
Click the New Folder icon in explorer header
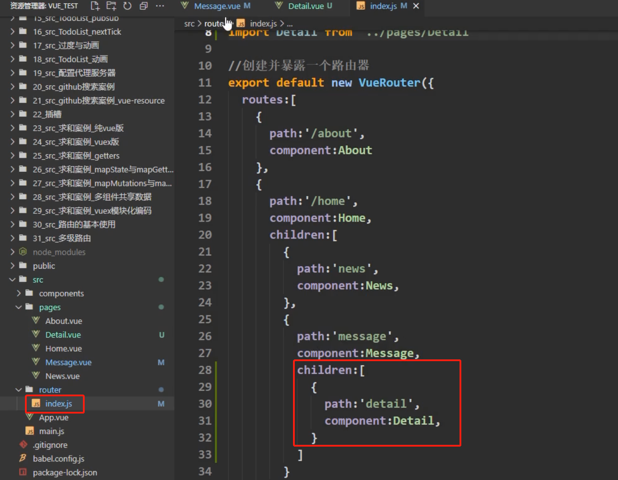pyautogui.click(x=111, y=6)
